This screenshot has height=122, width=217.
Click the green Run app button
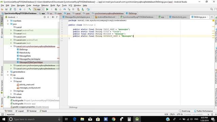pyautogui.click(x=47, y=9)
